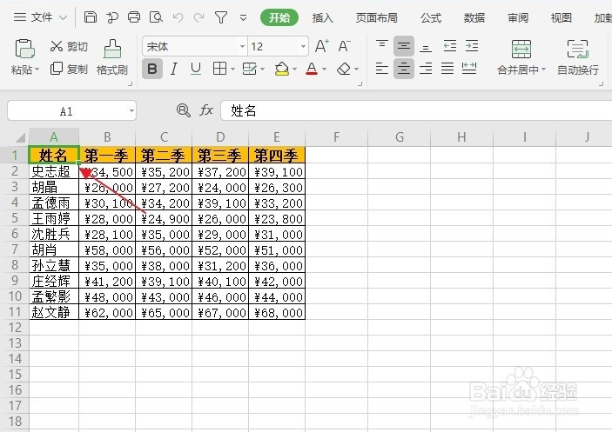Click row 5 header
This screenshot has width=612, height=432.
coord(15,218)
